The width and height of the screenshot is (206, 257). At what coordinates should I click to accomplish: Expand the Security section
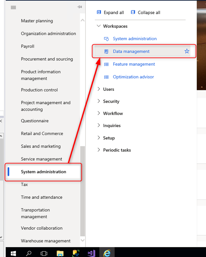[99, 101]
